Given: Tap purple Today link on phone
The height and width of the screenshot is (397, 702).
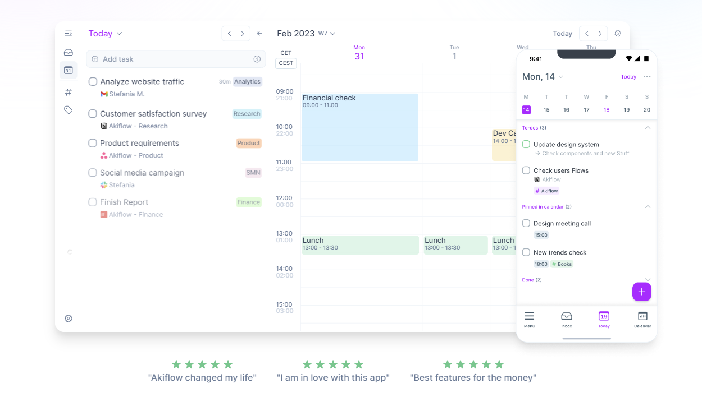Looking at the screenshot, I should (x=628, y=77).
